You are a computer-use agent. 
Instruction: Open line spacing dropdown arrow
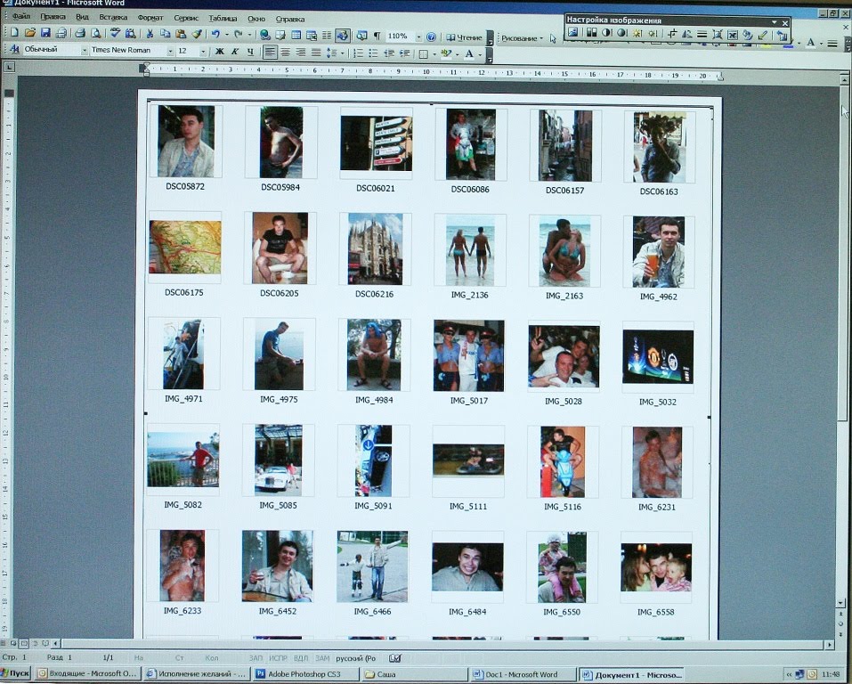pyautogui.click(x=343, y=53)
